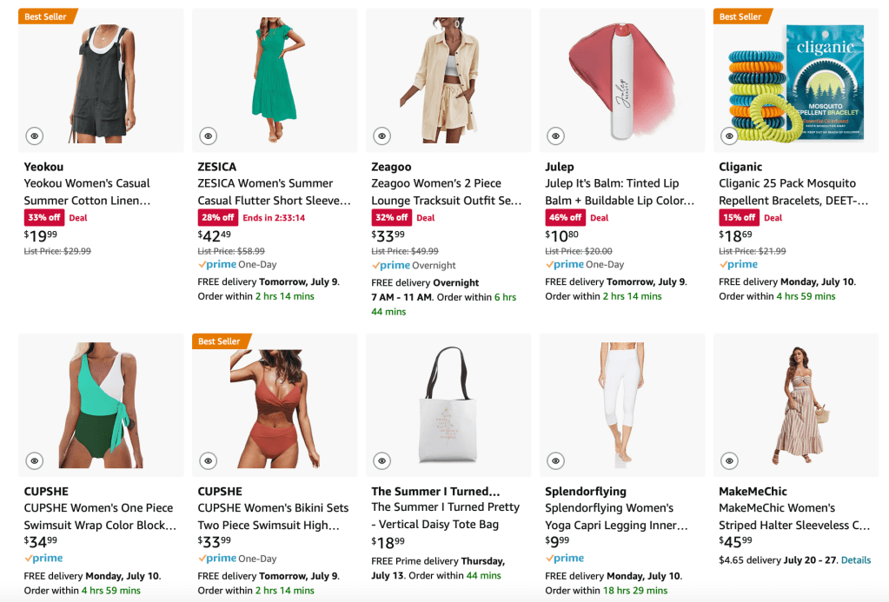Click eye icon on Daisy Tote Bag image
The height and width of the screenshot is (602, 889).
click(381, 460)
